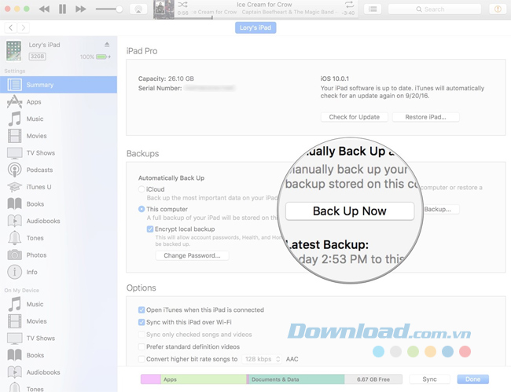Click TV Shows icon under On My Device

coord(15,339)
